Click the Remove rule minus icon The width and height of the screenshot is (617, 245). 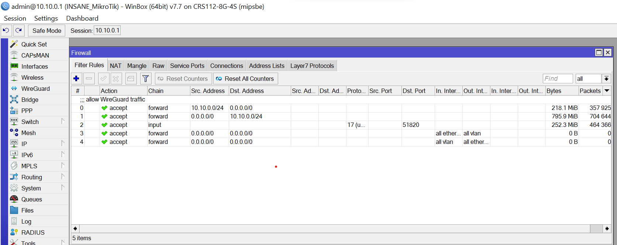[x=89, y=79]
